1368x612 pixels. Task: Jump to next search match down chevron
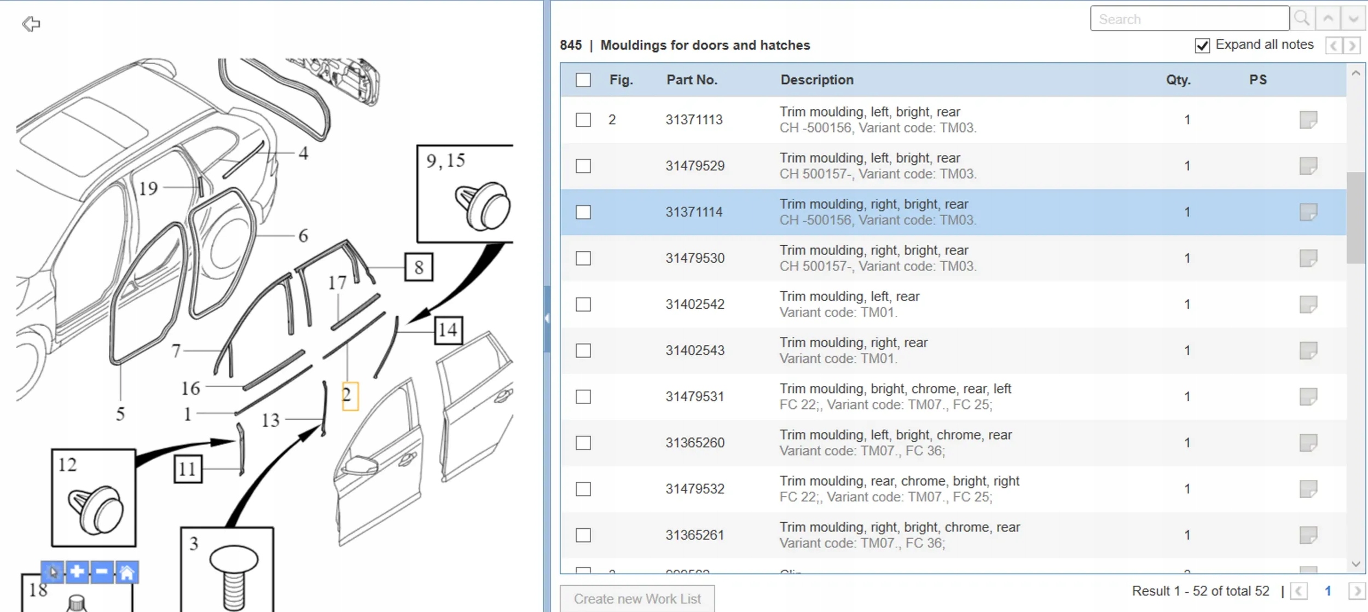tap(1353, 19)
